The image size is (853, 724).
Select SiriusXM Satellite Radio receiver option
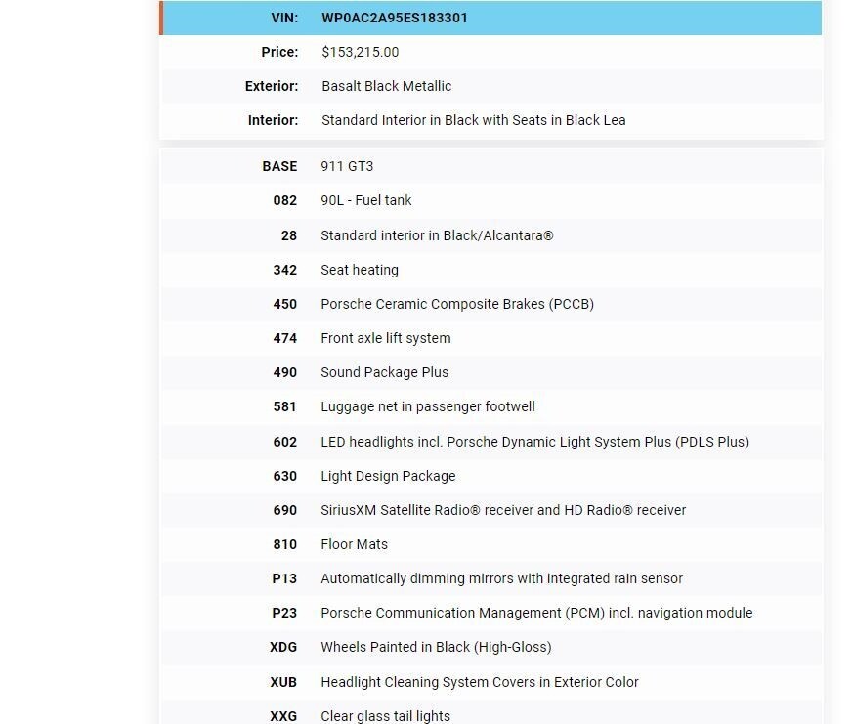(x=503, y=511)
